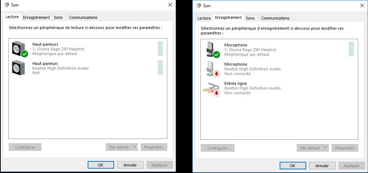Viewport: 368px width, 173px height.
Task: Click Annuler in the left window
Action: [x=130, y=165]
